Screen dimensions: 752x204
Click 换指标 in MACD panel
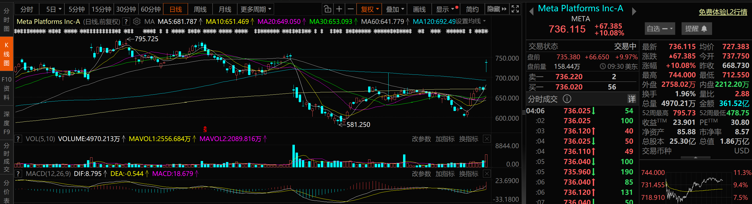coord(468,174)
